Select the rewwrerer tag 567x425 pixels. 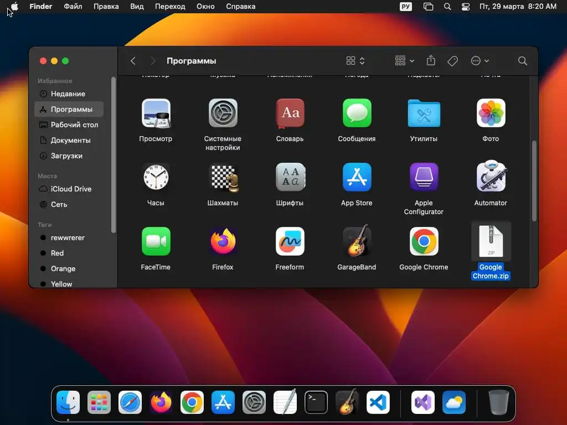pos(69,238)
